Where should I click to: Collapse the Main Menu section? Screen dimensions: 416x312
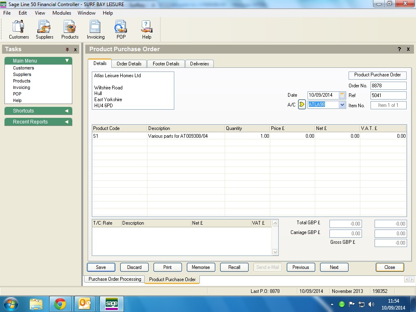[67, 61]
